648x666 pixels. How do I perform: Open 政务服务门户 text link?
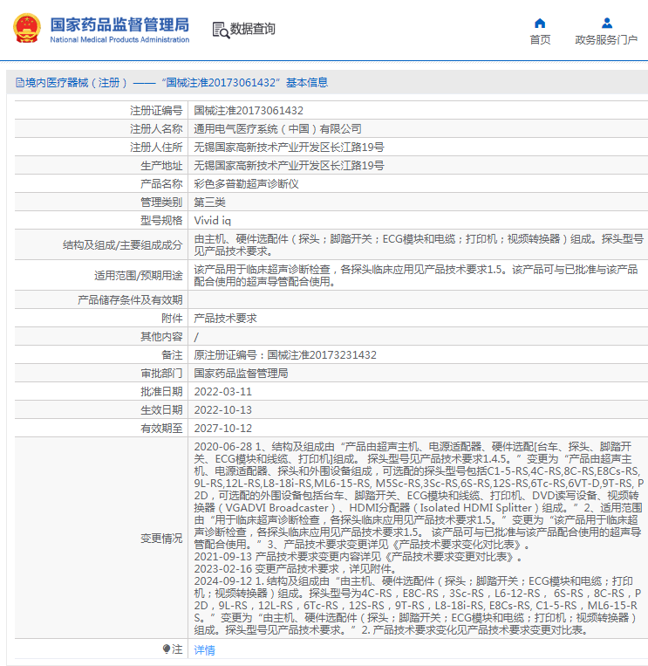pos(606,40)
